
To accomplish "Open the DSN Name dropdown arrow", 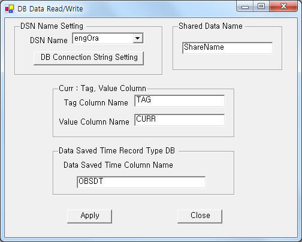I will pos(138,38).
